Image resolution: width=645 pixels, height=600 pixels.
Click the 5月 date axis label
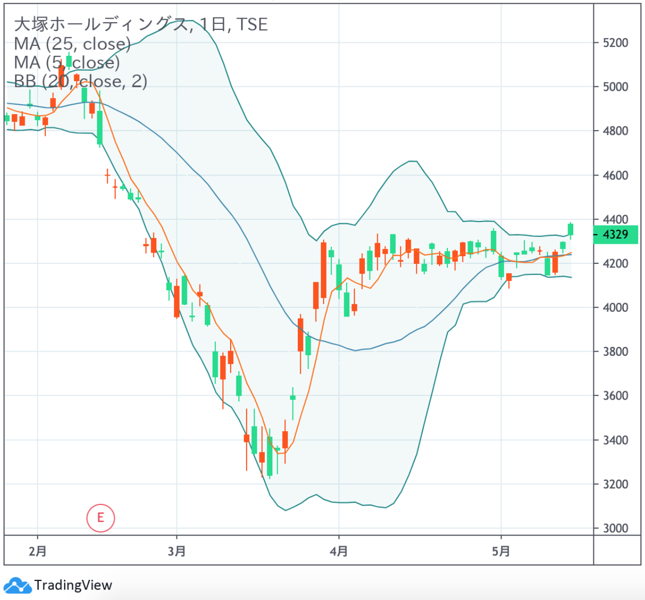[x=501, y=551]
